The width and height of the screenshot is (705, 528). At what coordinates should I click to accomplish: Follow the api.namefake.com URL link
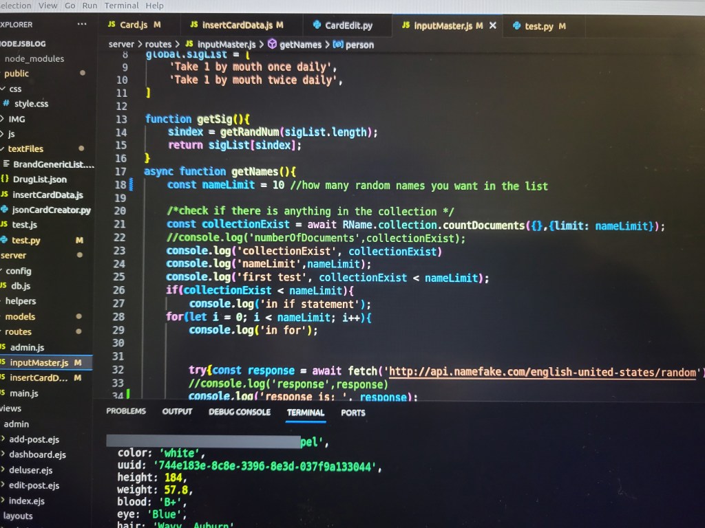coord(543,372)
